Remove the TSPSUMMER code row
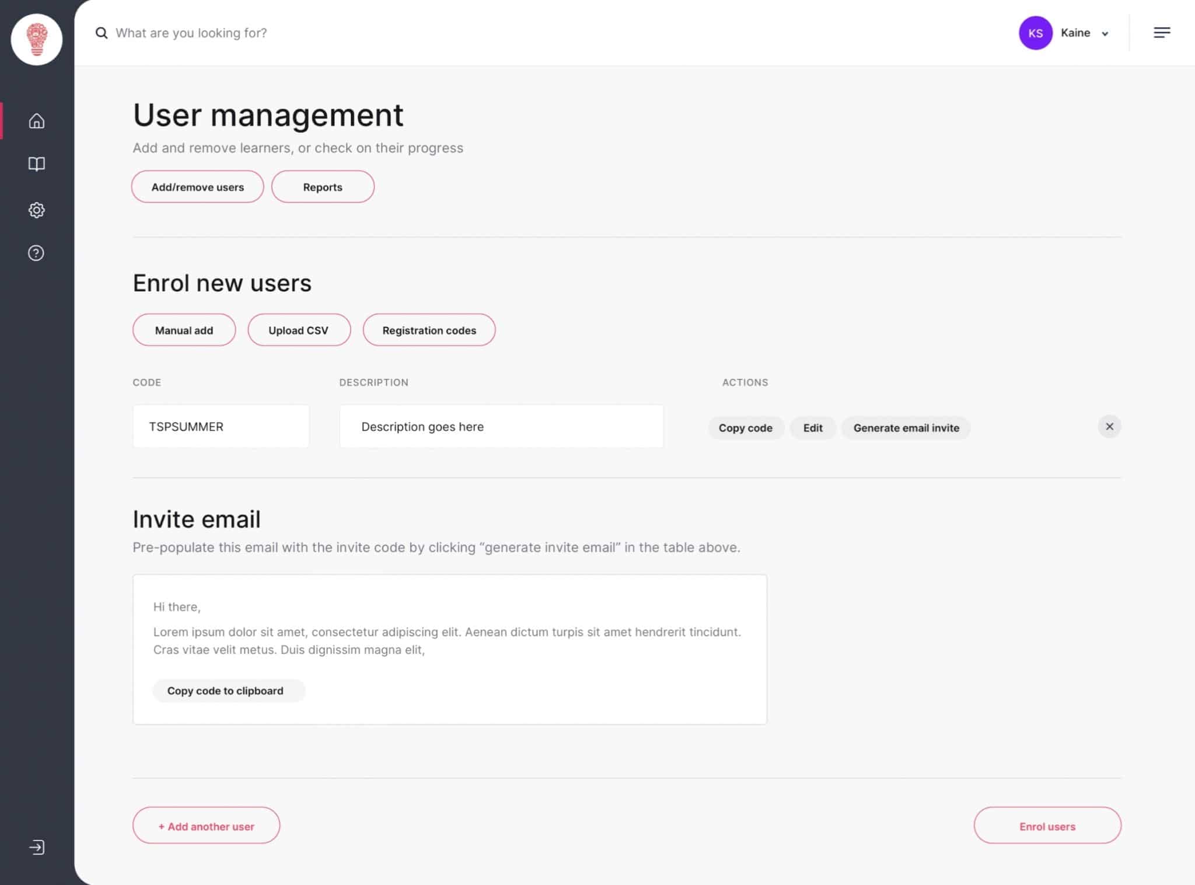Screen dimensions: 1195x885 [x=1109, y=426]
